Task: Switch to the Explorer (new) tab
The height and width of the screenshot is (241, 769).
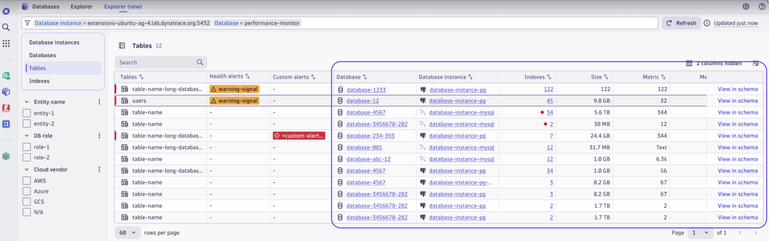Action: 123,6
